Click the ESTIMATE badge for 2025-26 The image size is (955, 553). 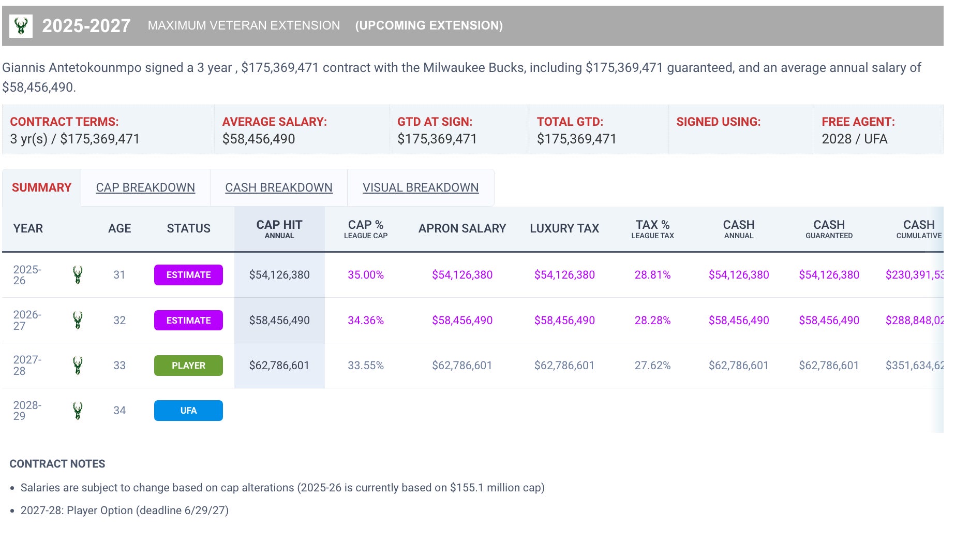pyautogui.click(x=188, y=275)
